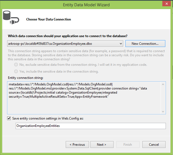Select Yes, include the sensitive data radio option
Screen dimensions: 173x155
pyautogui.click(x=16, y=72)
